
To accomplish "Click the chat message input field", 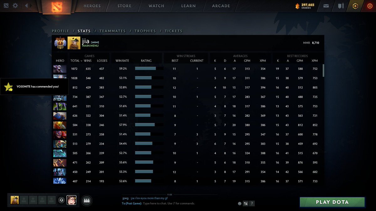I will (189, 203).
